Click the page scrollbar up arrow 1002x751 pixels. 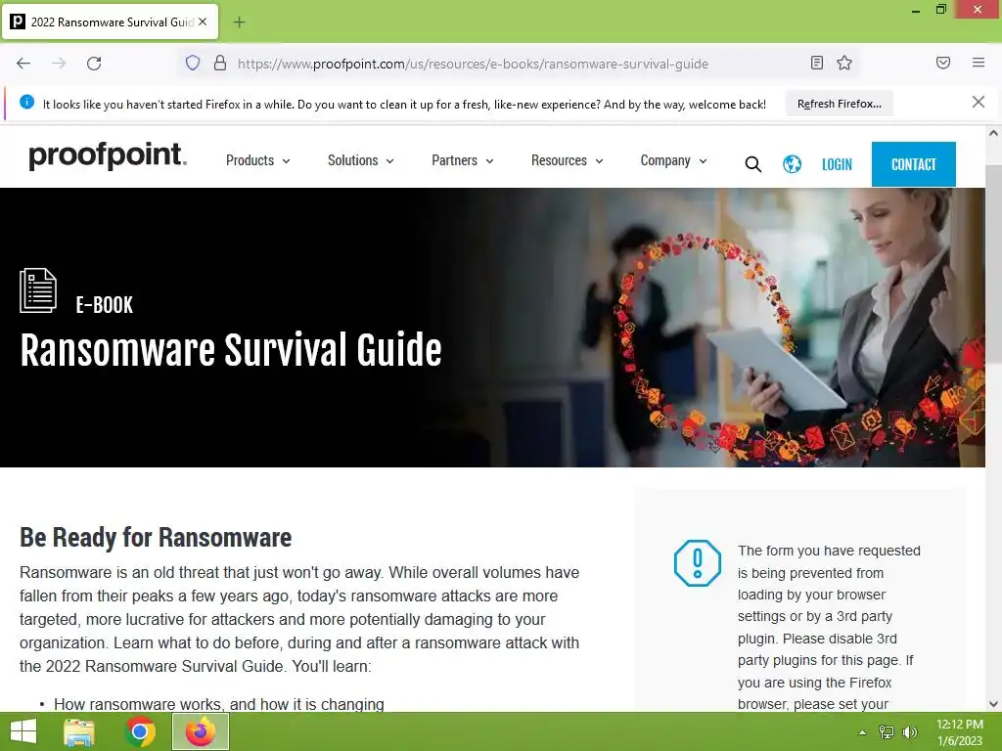click(993, 133)
